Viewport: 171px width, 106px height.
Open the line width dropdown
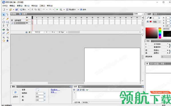159,18
